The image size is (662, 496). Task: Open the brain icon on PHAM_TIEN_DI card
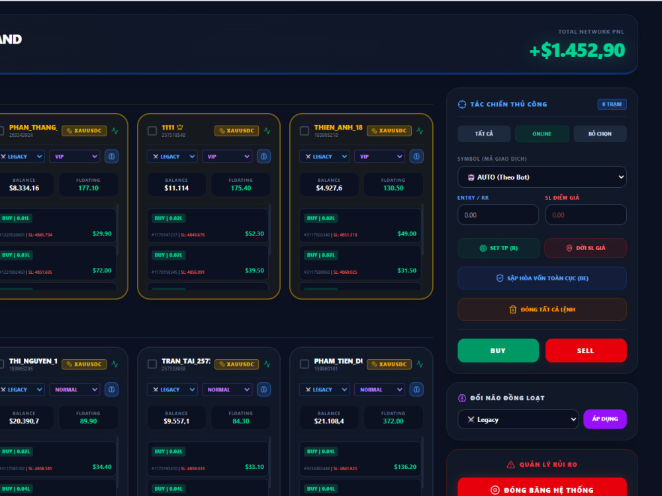[416, 390]
